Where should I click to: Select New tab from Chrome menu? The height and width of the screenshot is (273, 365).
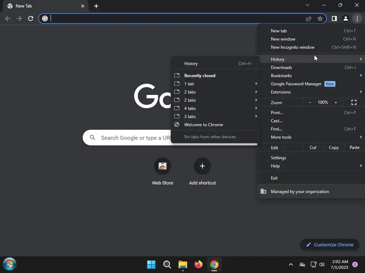pos(311,31)
